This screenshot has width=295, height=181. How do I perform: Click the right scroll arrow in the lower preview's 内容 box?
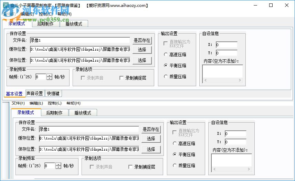[x=249, y=169]
